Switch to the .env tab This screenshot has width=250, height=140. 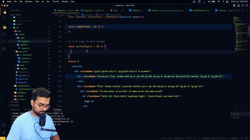pos(116,10)
